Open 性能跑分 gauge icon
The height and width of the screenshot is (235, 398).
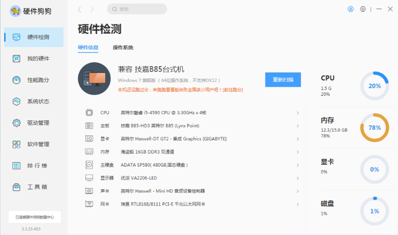pyautogui.click(x=16, y=80)
